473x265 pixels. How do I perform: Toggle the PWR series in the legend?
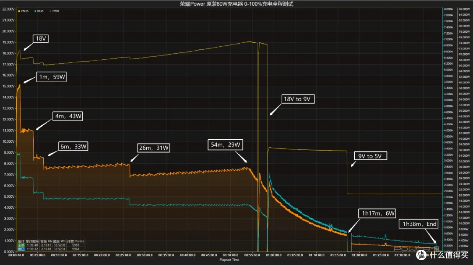54,11
